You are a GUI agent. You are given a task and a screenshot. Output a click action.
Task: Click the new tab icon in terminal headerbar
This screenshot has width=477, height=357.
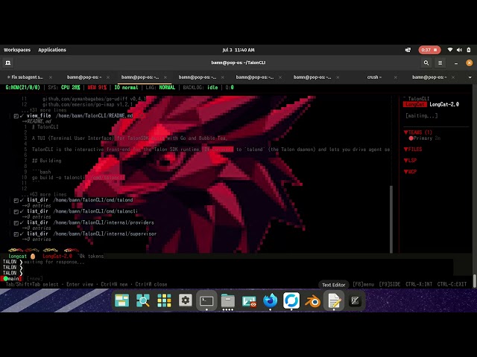click(x=8, y=62)
